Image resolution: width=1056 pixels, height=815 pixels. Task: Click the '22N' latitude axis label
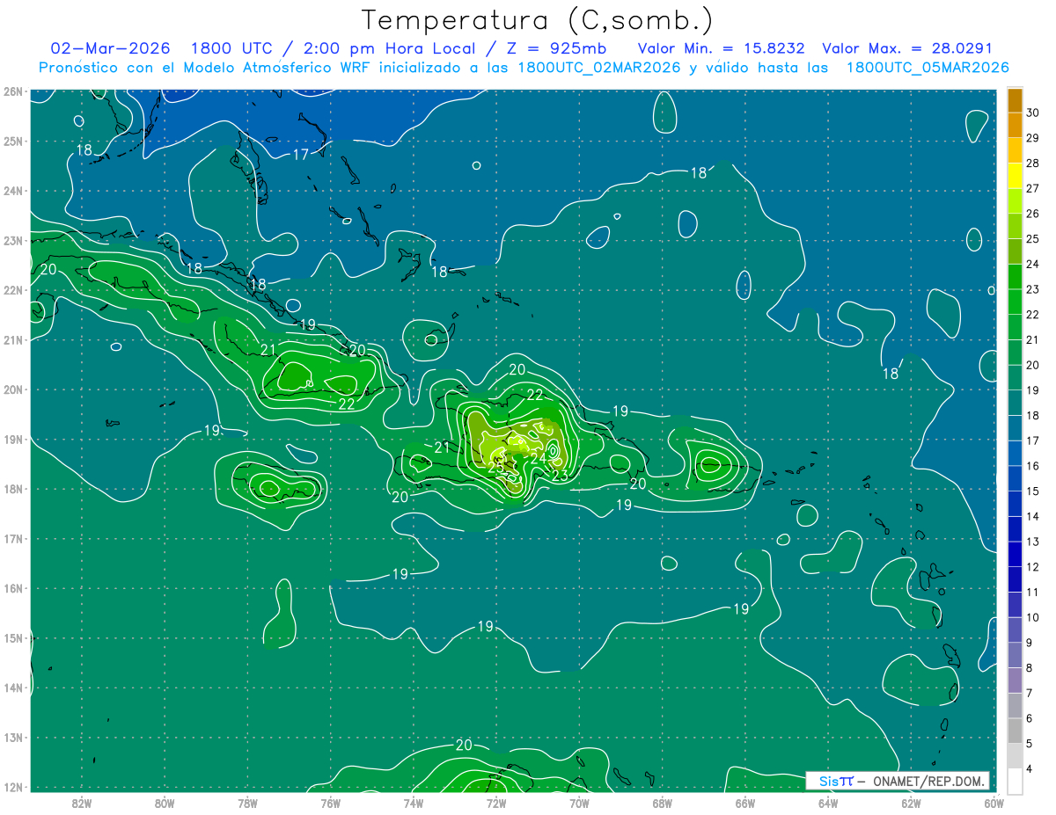(x=12, y=290)
